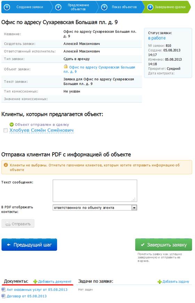Go to the Предложение объектов step
The image size is (195, 303).
click(x=78, y=7)
